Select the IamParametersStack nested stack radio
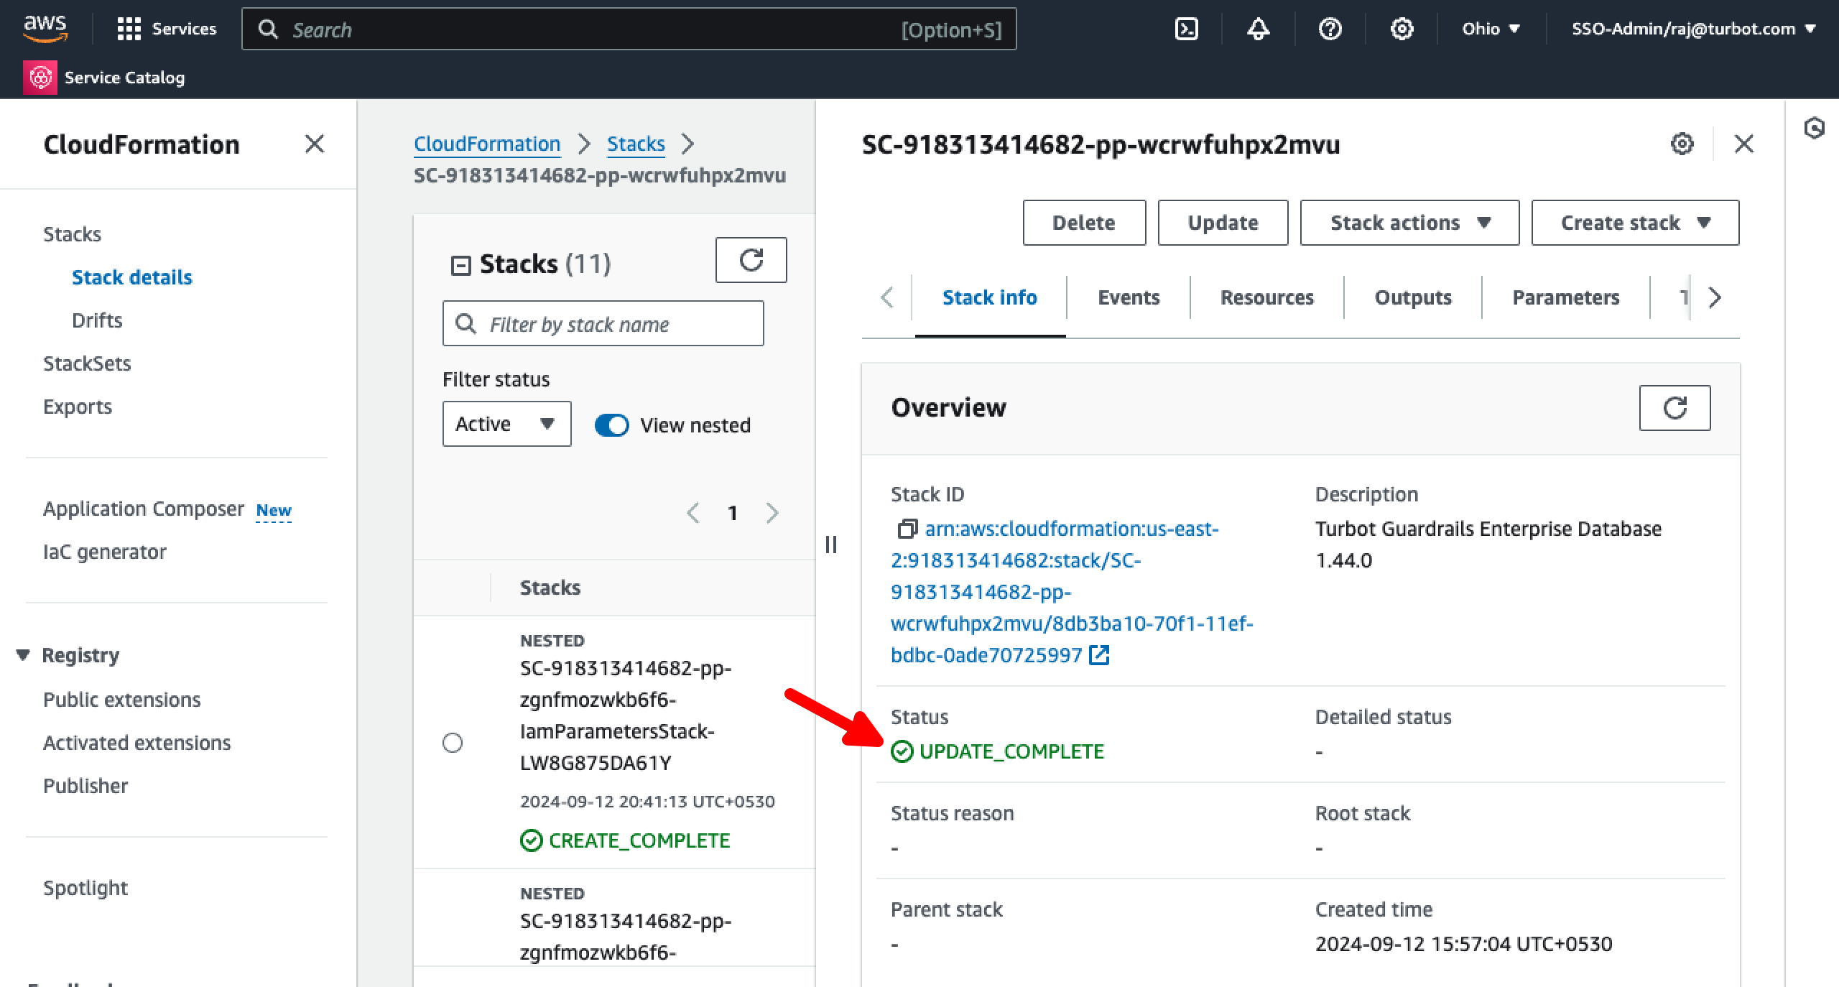This screenshot has width=1839, height=987. (x=453, y=742)
